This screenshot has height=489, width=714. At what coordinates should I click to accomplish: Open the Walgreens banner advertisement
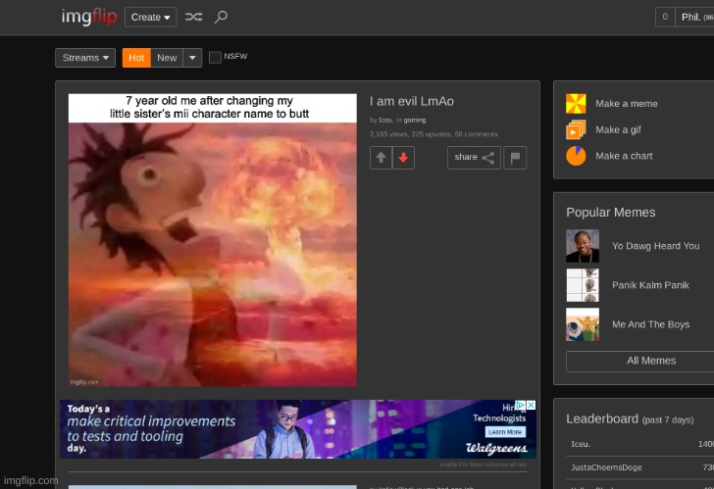pyautogui.click(x=298, y=429)
